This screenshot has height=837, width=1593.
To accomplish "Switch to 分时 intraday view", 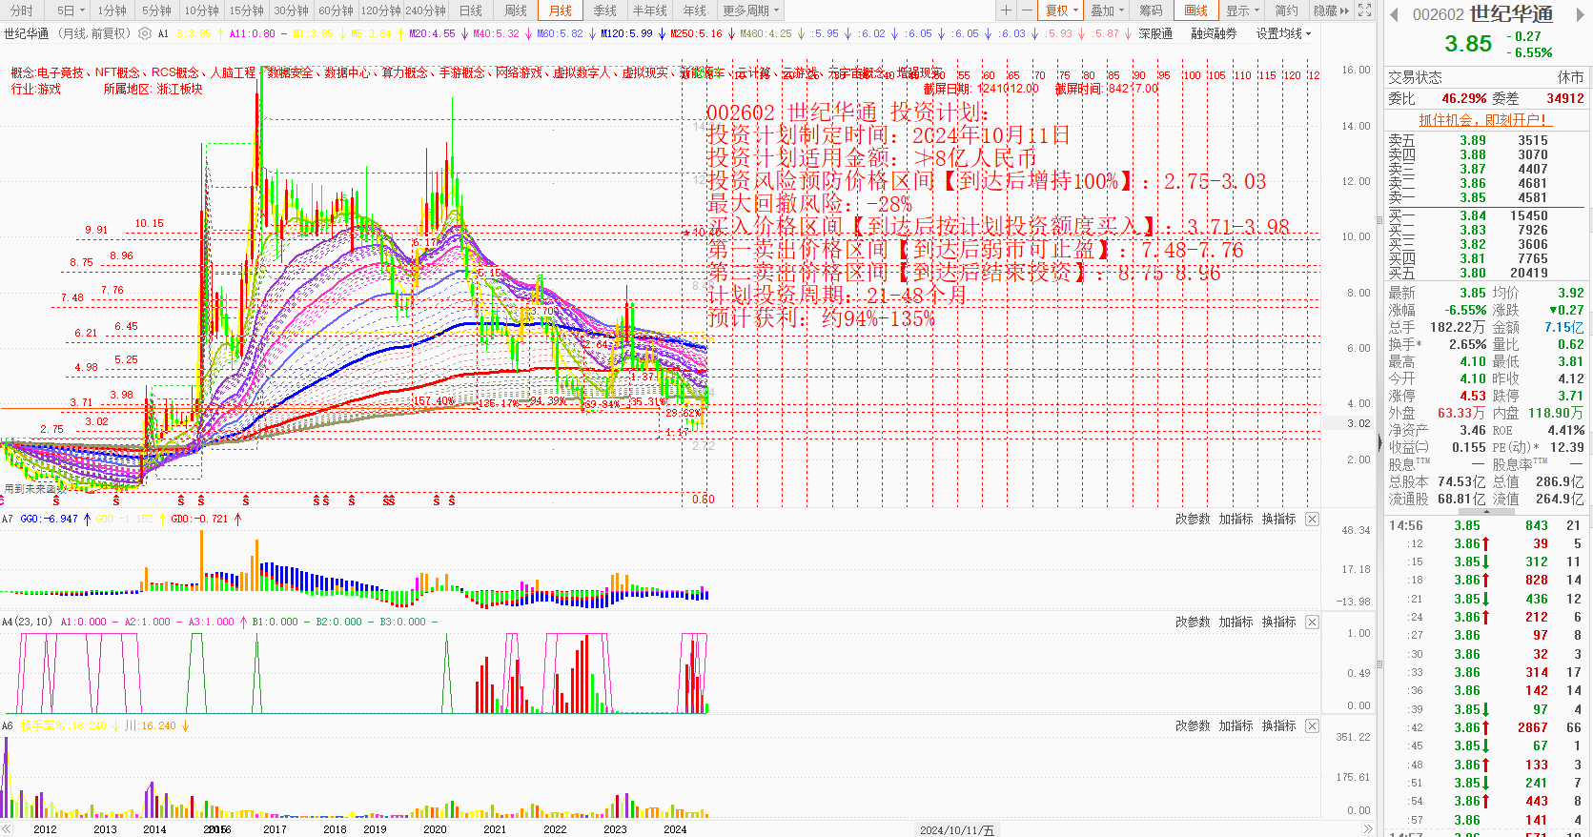I will point(21,10).
